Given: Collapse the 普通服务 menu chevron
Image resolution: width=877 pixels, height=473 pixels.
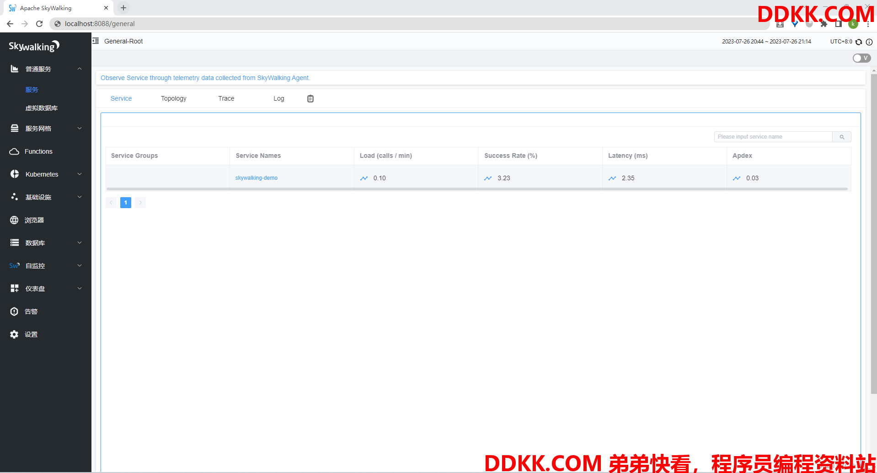Looking at the screenshot, I should [80, 69].
